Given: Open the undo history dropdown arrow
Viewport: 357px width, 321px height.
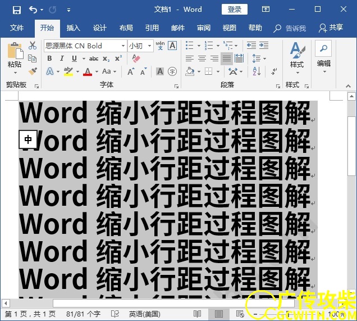Looking at the screenshot, I should click(x=42, y=10).
